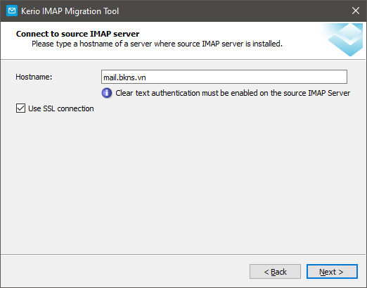Focus the Hostname input field
Viewport: 367px width, 288px height.
(224, 77)
